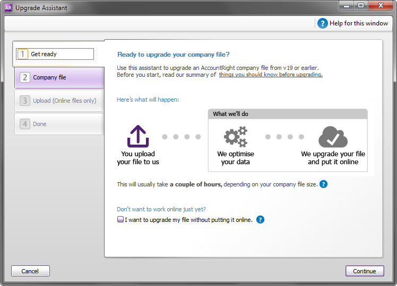Viewport: 397px width, 286px height.
Task: Click the cloud checkmark icon
Action: tap(333, 137)
